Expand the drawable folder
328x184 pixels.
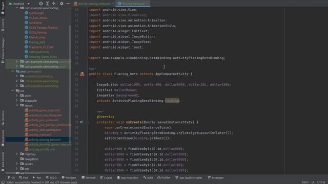coord(17,101)
